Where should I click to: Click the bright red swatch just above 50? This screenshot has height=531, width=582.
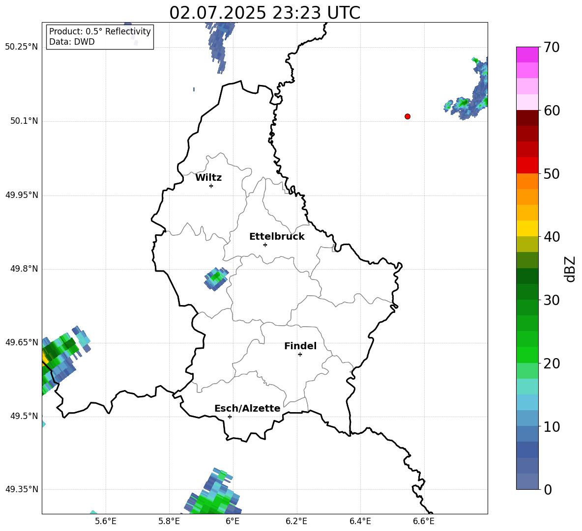point(527,166)
